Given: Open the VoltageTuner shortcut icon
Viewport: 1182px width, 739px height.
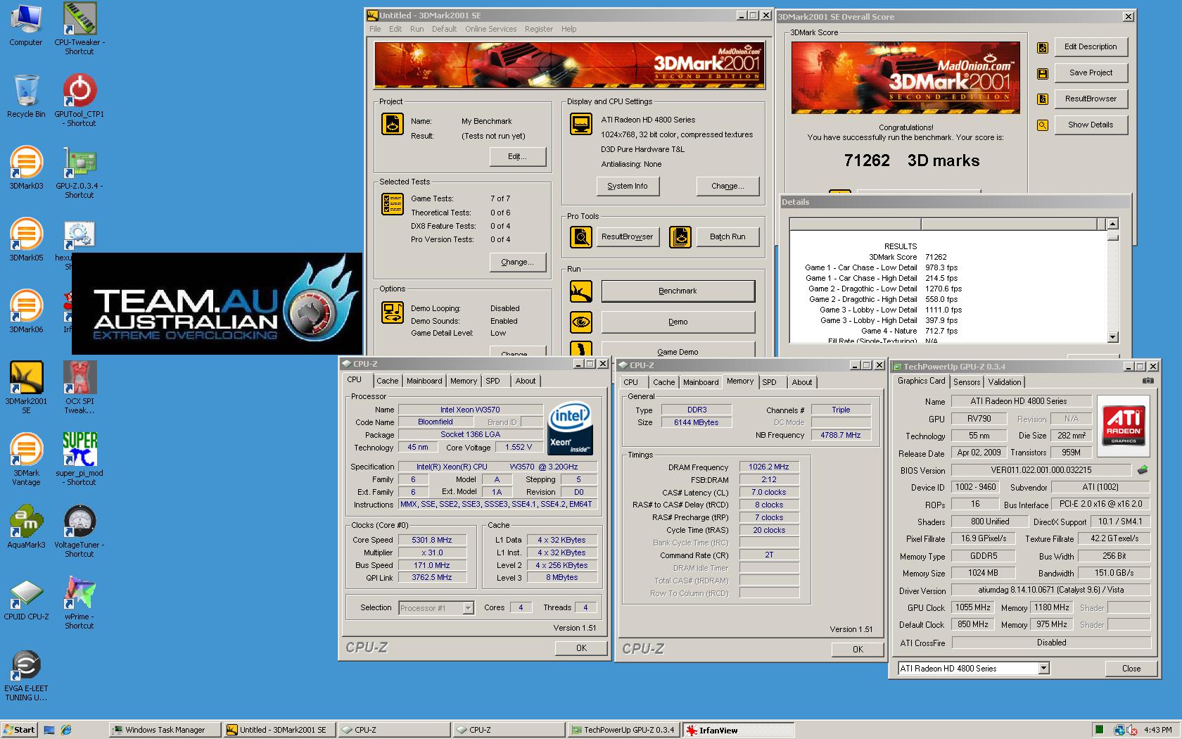Looking at the screenshot, I should [x=80, y=531].
